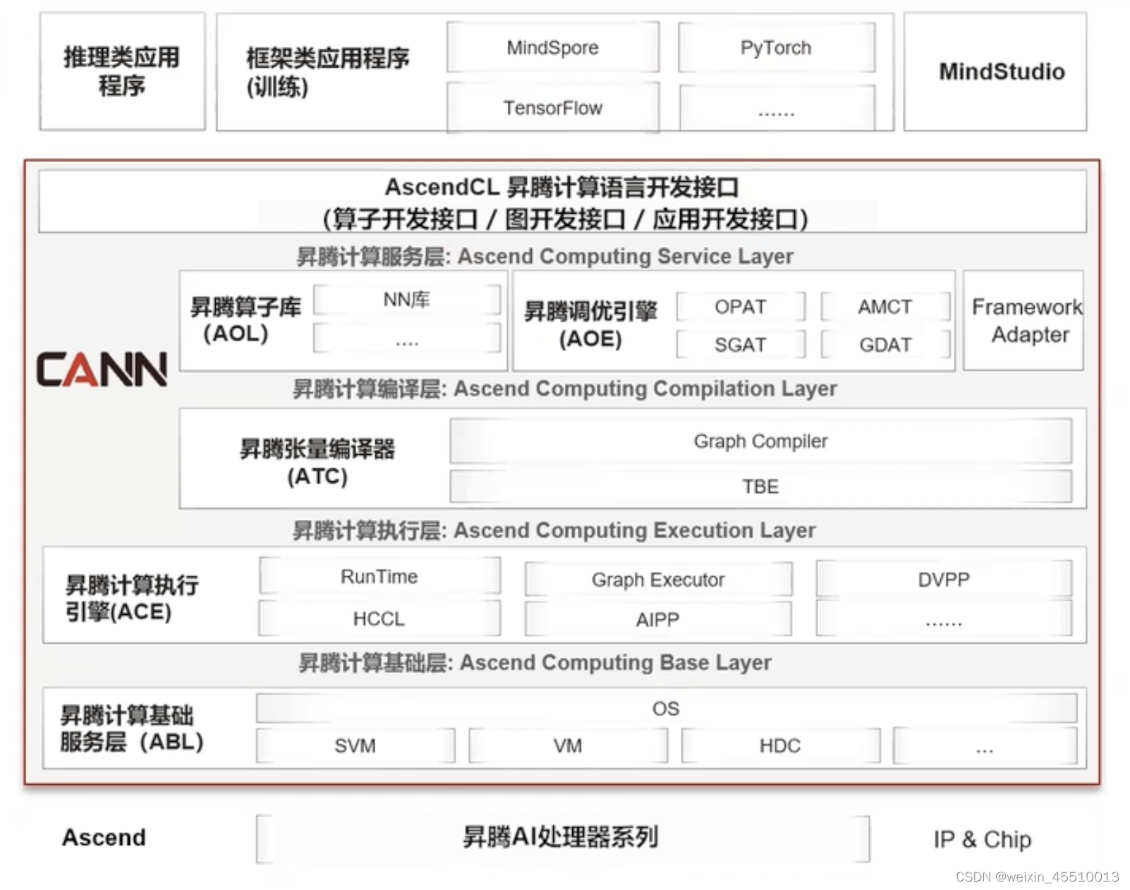Image resolution: width=1130 pixels, height=890 pixels.
Task: Click the MindStudio box
Action: pos(995,71)
